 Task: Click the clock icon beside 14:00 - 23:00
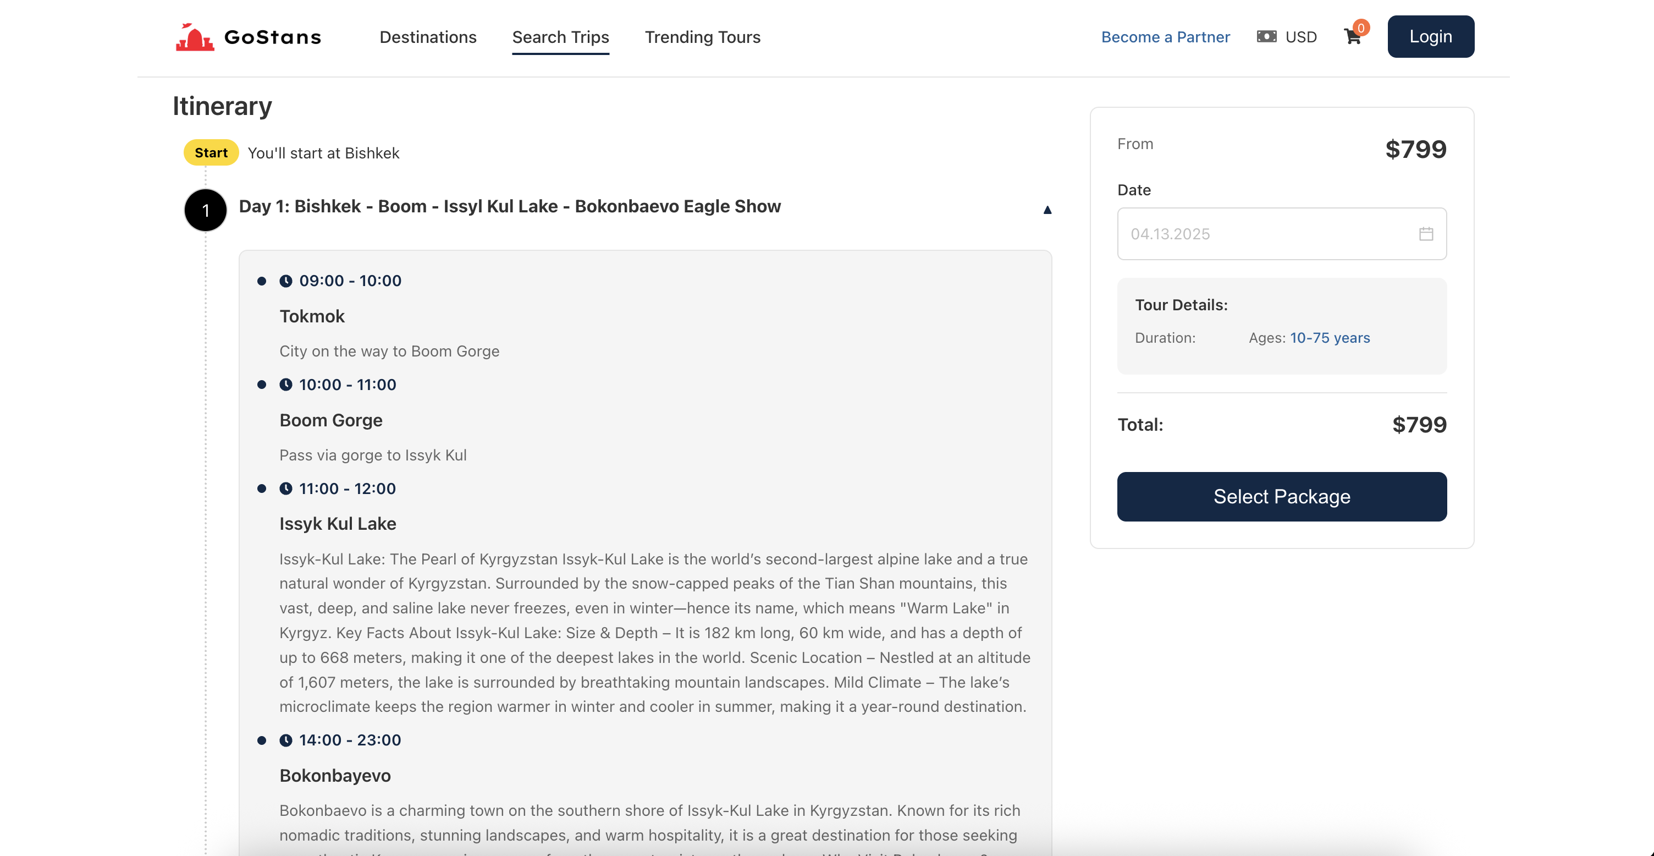pyautogui.click(x=286, y=740)
